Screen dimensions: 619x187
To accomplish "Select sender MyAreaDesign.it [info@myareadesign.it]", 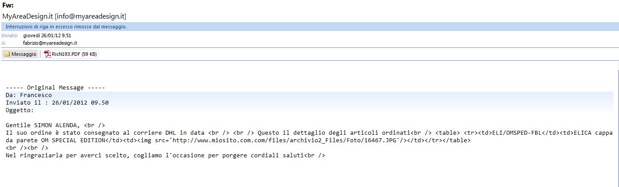I will [64, 16].
